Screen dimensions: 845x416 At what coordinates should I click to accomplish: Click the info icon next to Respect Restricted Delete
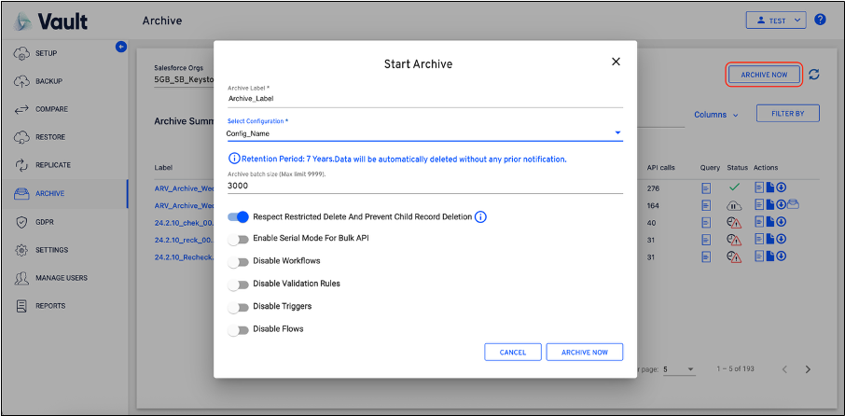point(481,217)
